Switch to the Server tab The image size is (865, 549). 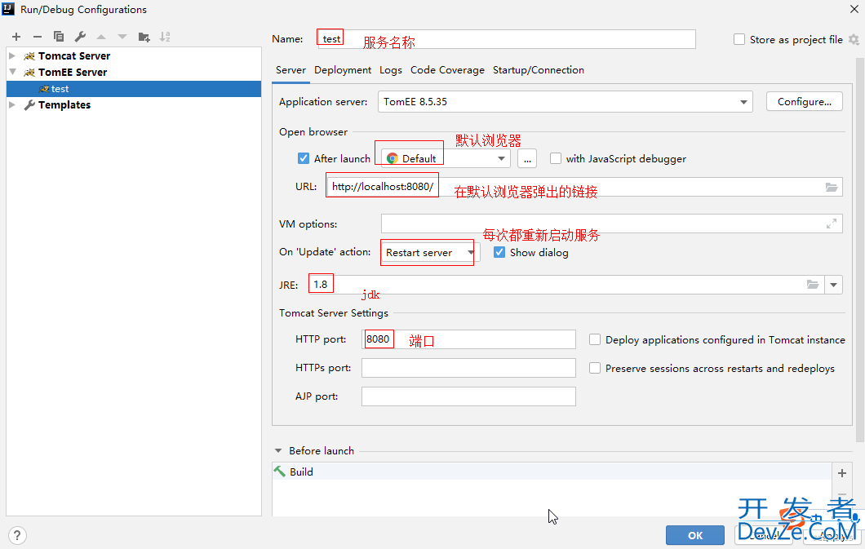[291, 70]
